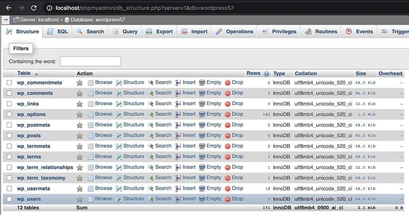This screenshot has height=215, width=409.
Task: Click the browser back arrow
Action: click(x=9, y=8)
